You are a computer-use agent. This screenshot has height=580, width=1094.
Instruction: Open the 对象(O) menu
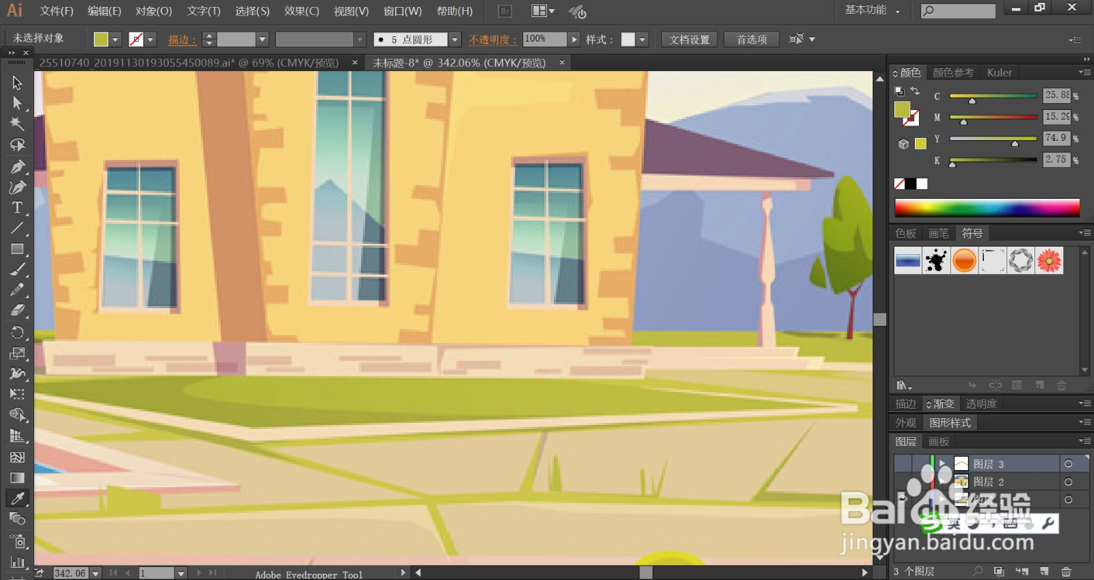pyautogui.click(x=153, y=11)
